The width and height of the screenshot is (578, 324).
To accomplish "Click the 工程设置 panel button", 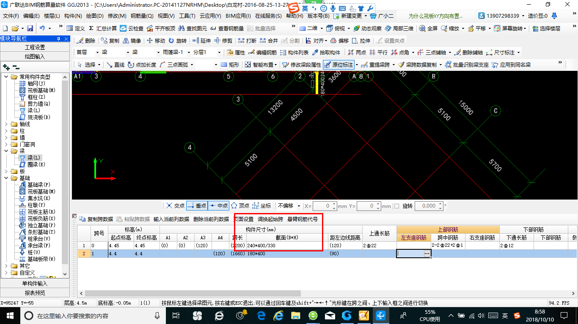I will click(x=35, y=47).
